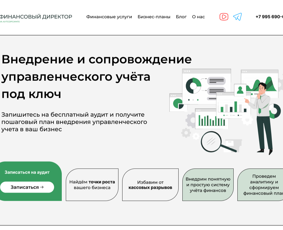
Task: Go to the Бизнес-планы menu item
Action: (154, 17)
